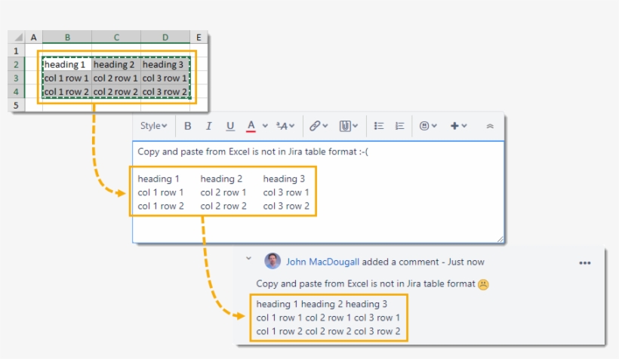Image resolution: width=619 pixels, height=359 pixels.
Task: Select Excel row 1 header
Action: point(16,51)
